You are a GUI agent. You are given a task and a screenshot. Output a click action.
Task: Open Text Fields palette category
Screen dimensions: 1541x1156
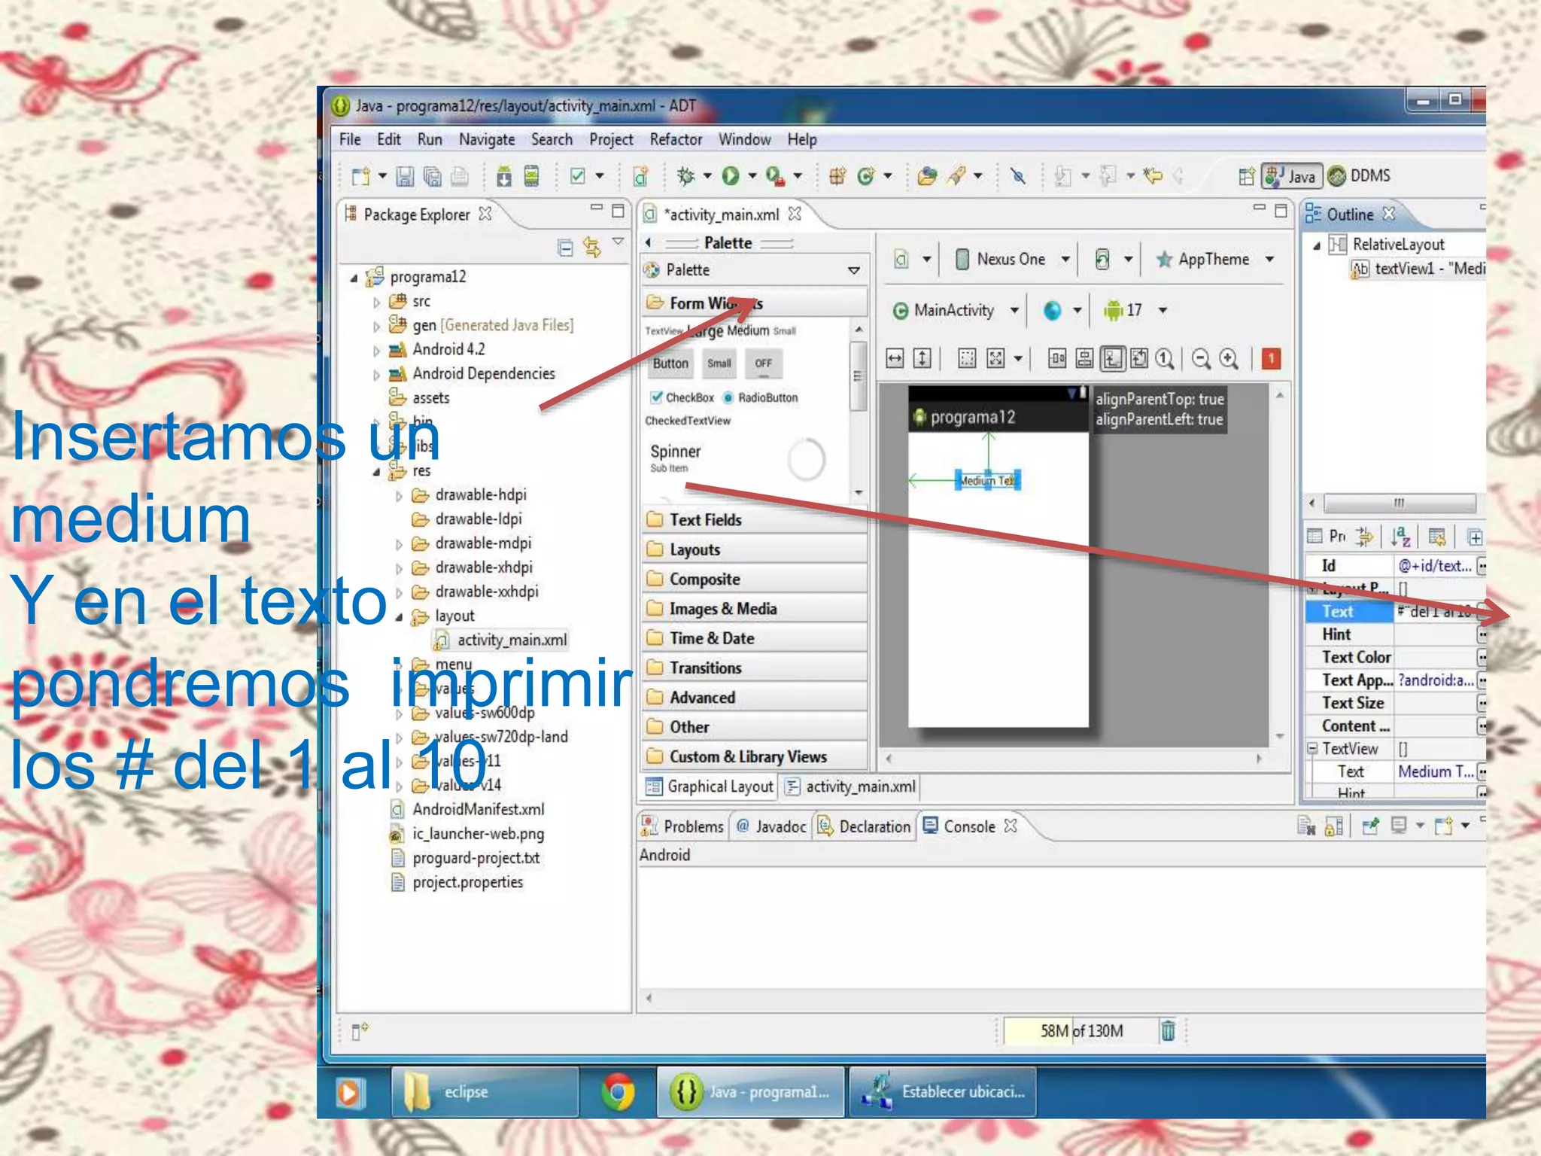pyautogui.click(x=705, y=520)
